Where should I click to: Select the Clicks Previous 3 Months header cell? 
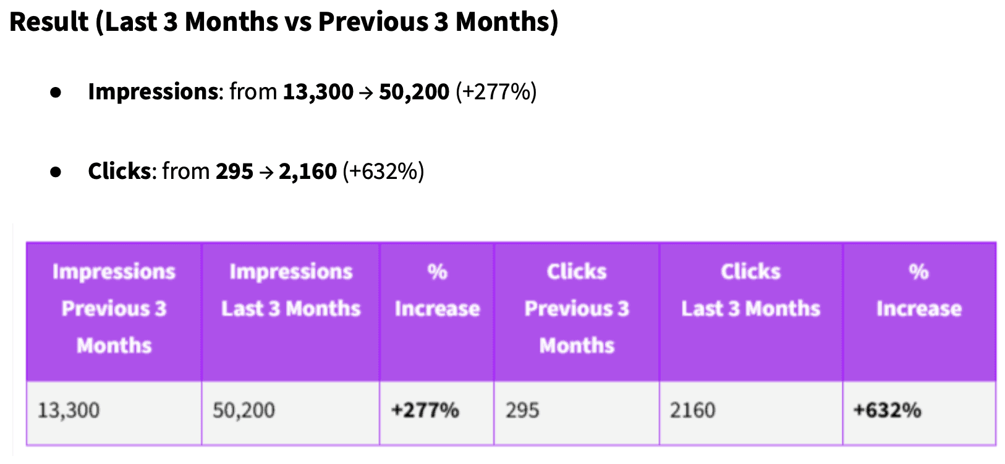577,309
